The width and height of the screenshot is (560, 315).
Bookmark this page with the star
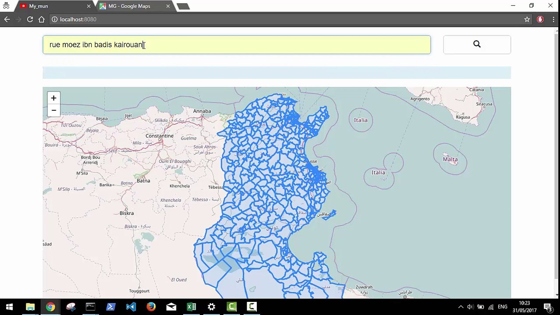[527, 19]
